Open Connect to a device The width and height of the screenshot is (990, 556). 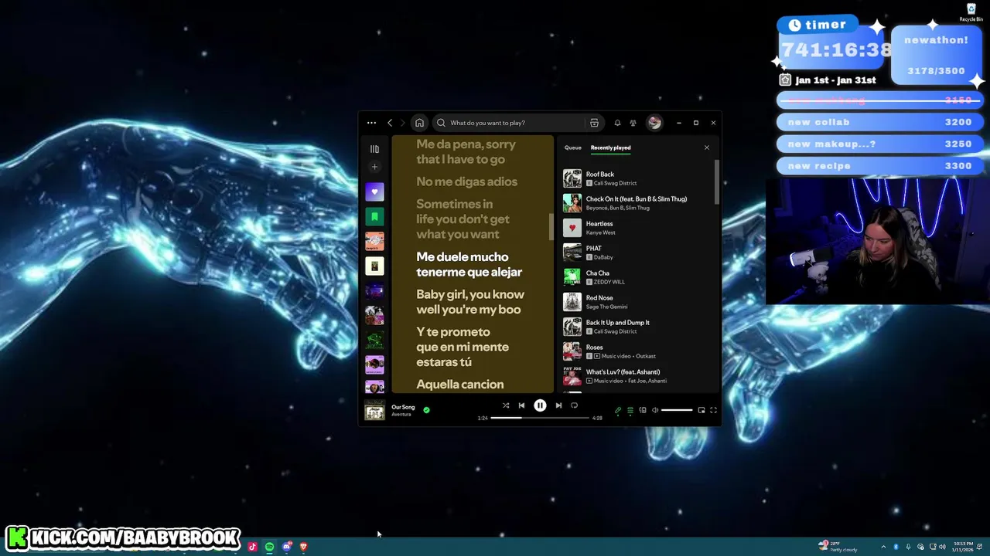coord(643,410)
